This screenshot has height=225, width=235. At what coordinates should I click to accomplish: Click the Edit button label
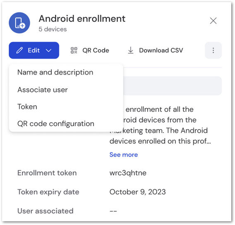click(x=34, y=50)
